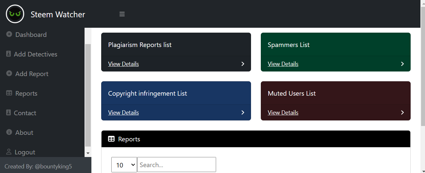Click the Contact address-book icon
This screenshot has width=425, height=173.
click(8, 113)
